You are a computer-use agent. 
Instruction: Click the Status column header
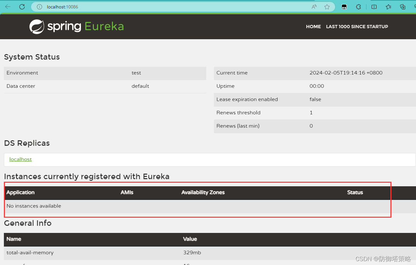(354, 192)
